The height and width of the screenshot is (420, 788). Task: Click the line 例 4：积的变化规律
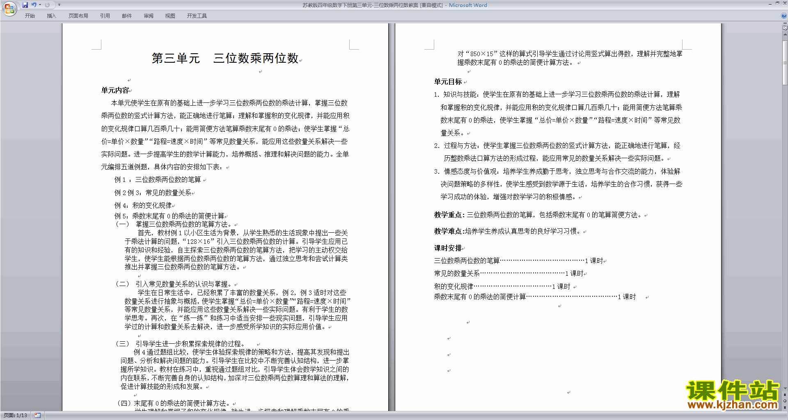coord(143,205)
